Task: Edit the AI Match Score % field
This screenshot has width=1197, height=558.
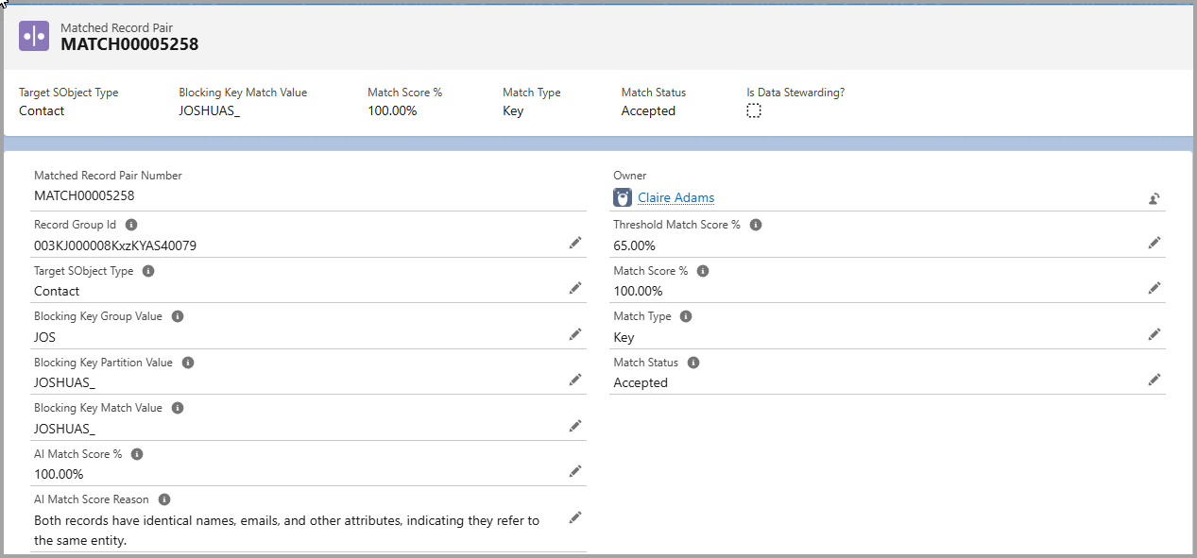Action: [574, 471]
